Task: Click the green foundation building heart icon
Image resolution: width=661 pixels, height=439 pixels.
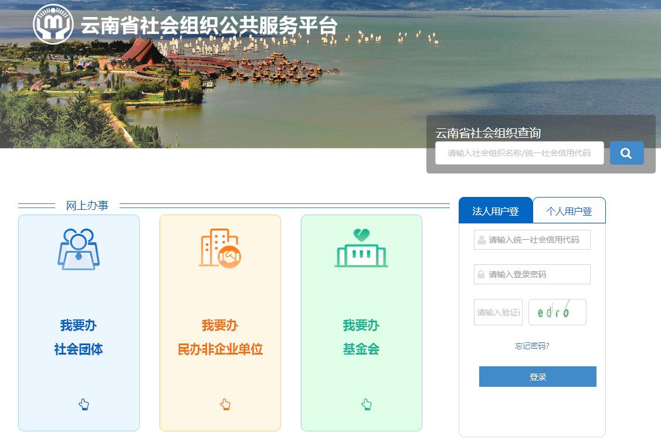Action: click(361, 248)
